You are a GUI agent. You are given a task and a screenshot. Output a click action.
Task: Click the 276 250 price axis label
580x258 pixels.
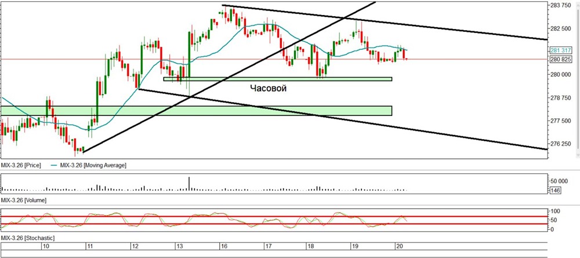point(561,144)
